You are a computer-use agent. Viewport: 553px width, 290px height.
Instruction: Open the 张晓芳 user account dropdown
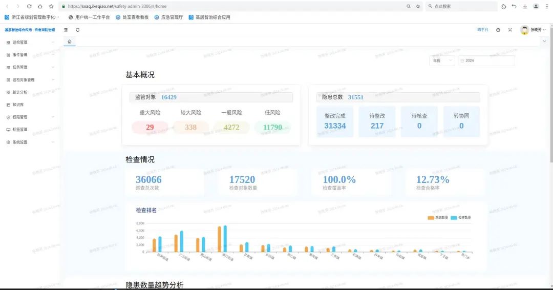[533, 30]
